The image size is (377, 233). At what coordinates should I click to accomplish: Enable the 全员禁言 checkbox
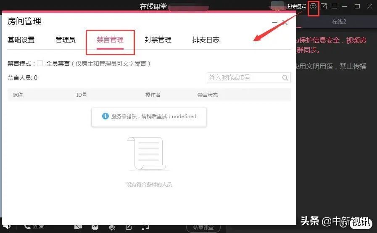tap(40, 63)
